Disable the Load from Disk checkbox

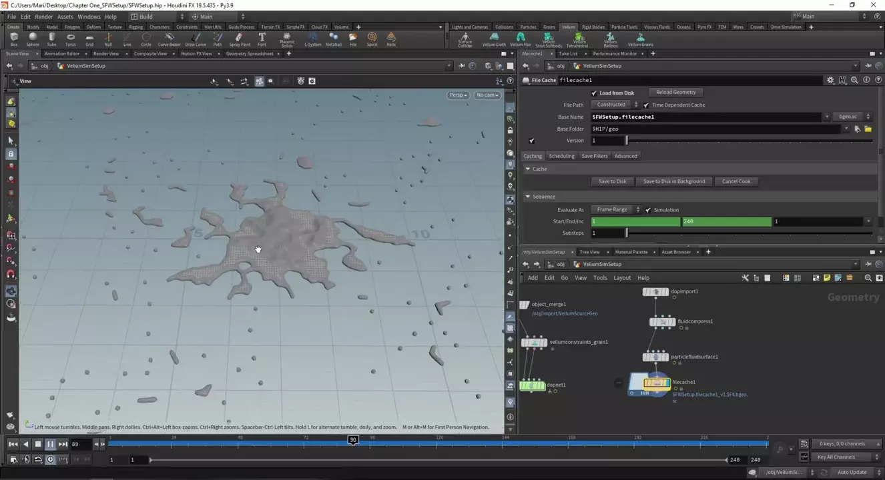[594, 93]
